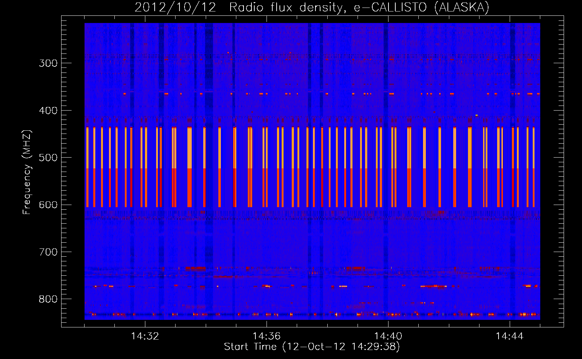Screen dimensions: 582x359
Task: Click the 500 frequency tick label
Action: tap(48, 158)
